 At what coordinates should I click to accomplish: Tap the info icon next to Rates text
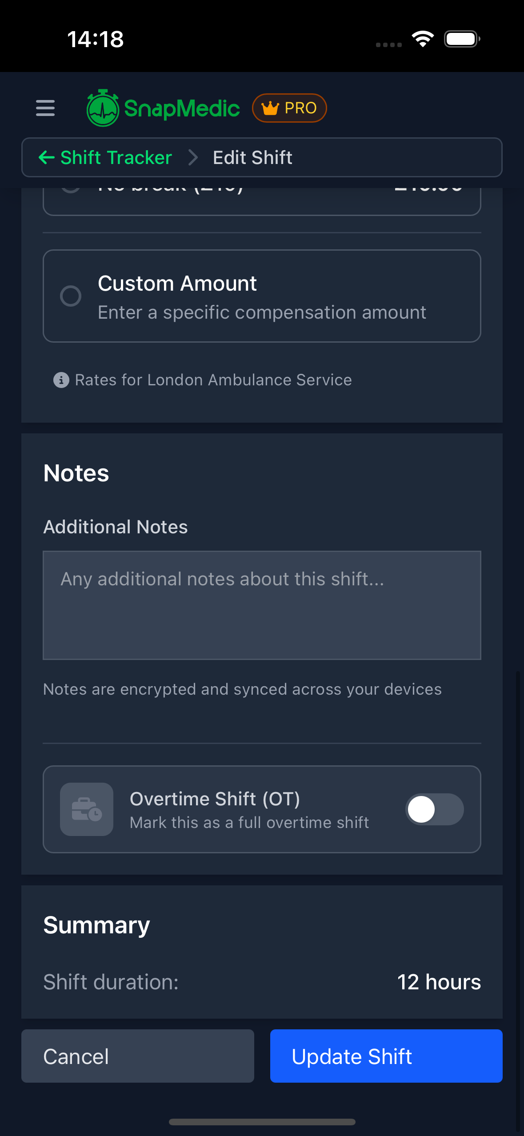pos(61,380)
